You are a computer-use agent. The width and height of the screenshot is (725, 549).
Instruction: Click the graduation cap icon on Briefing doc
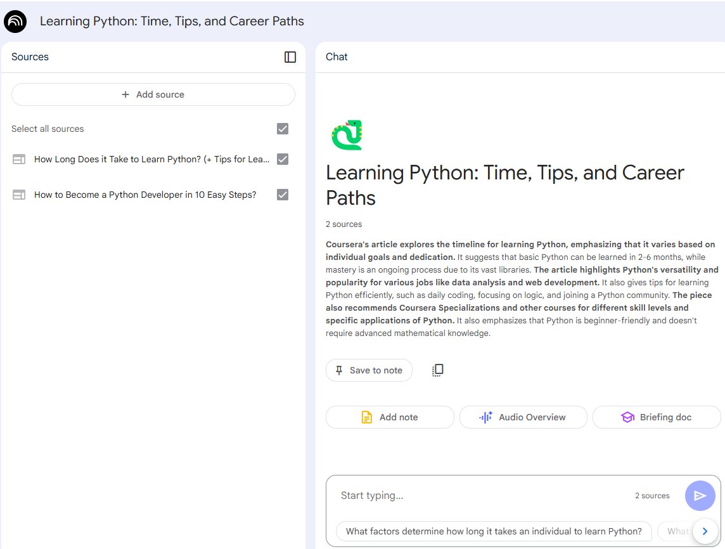click(627, 417)
